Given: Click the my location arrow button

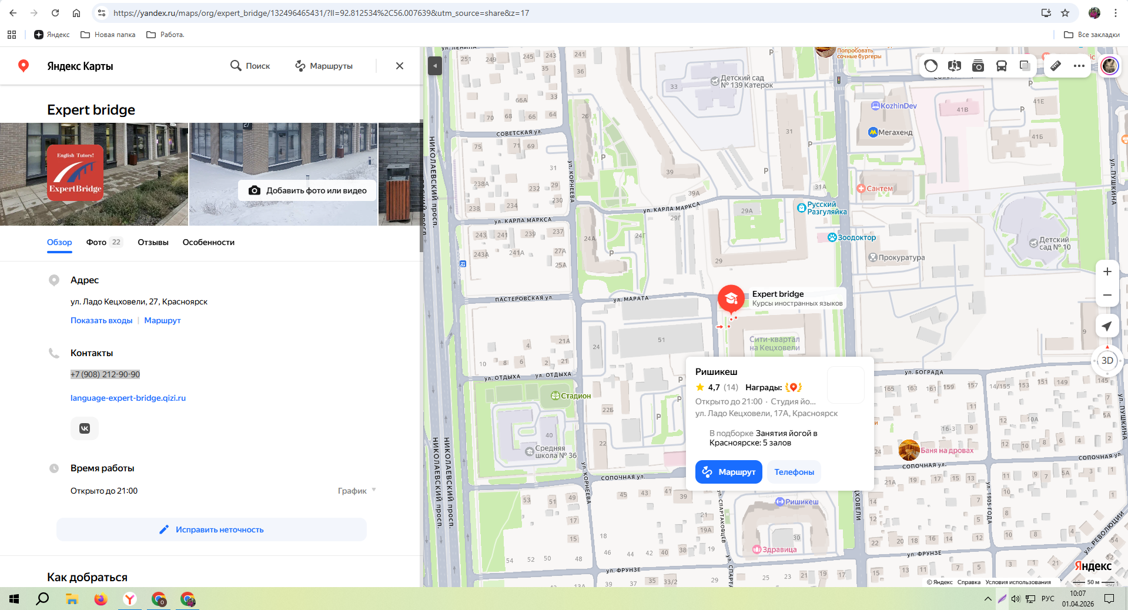Looking at the screenshot, I should pyautogui.click(x=1107, y=326).
